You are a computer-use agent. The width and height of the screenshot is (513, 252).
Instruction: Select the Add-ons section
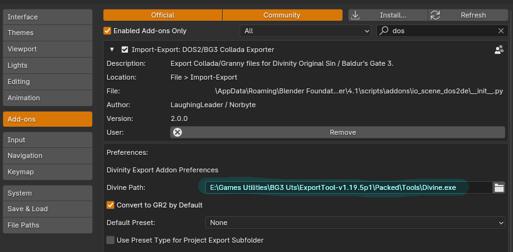pos(48,119)
